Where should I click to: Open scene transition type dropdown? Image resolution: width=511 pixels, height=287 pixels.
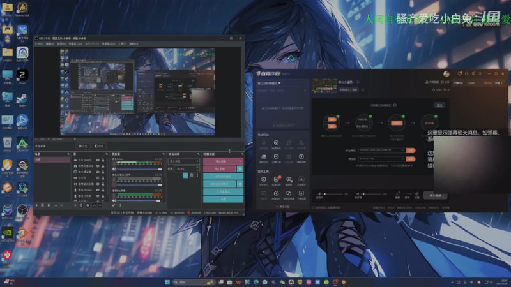click(x=183, y=161)
